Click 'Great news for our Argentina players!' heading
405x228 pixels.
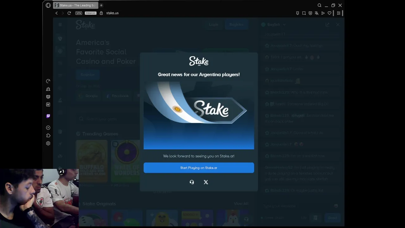[199, 74]
